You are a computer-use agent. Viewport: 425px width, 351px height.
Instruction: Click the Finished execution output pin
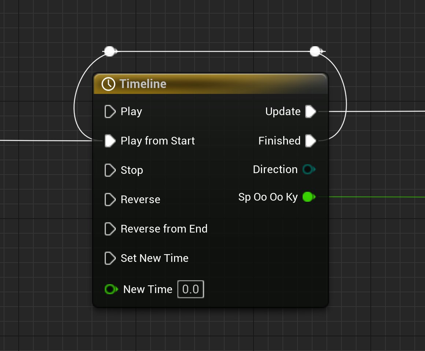tap(311, 141)
